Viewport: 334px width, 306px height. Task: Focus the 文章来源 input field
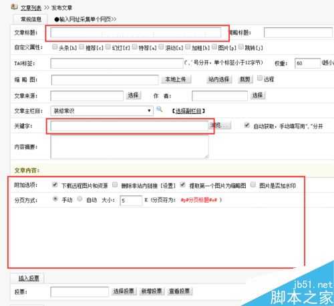pyautogui.click(x=87, y=96)
